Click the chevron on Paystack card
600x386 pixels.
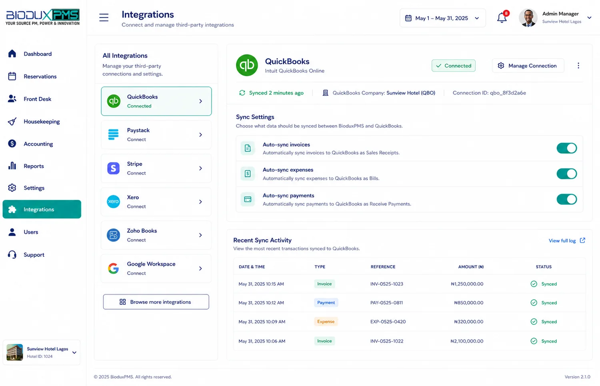click(x=201, y=135)
